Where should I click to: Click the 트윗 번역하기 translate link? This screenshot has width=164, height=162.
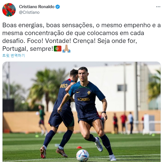[x=13, y=56]
